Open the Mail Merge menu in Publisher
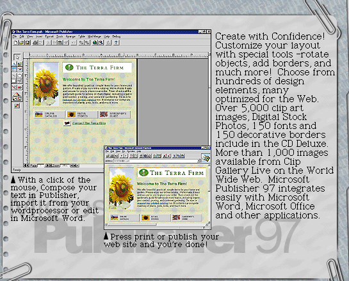This screenshot has height=281, width=349. click(94, 36)
